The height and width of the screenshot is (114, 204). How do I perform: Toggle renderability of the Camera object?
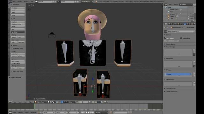[x=193, y=16]
